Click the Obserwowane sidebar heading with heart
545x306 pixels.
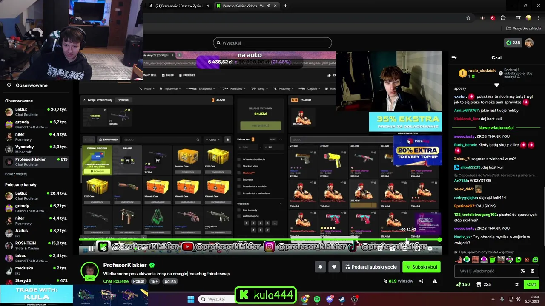(27, 85)
